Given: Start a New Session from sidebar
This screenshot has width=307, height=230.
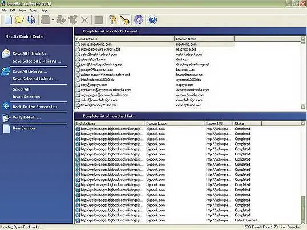Looking at the screenshot, I should tap(24, 128).
